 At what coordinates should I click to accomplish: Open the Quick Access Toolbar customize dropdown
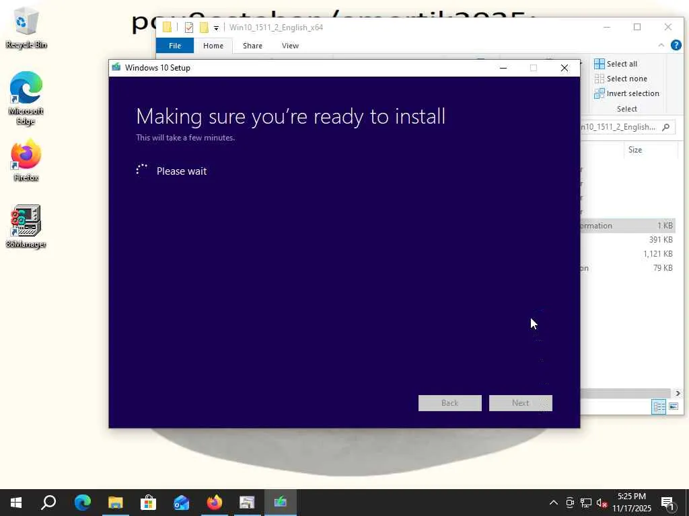click(x=216, y=28)
